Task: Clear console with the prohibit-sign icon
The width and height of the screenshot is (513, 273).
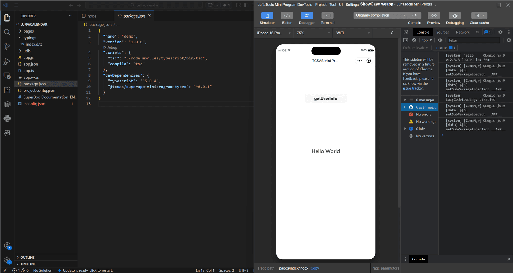Action: point(414,40)
